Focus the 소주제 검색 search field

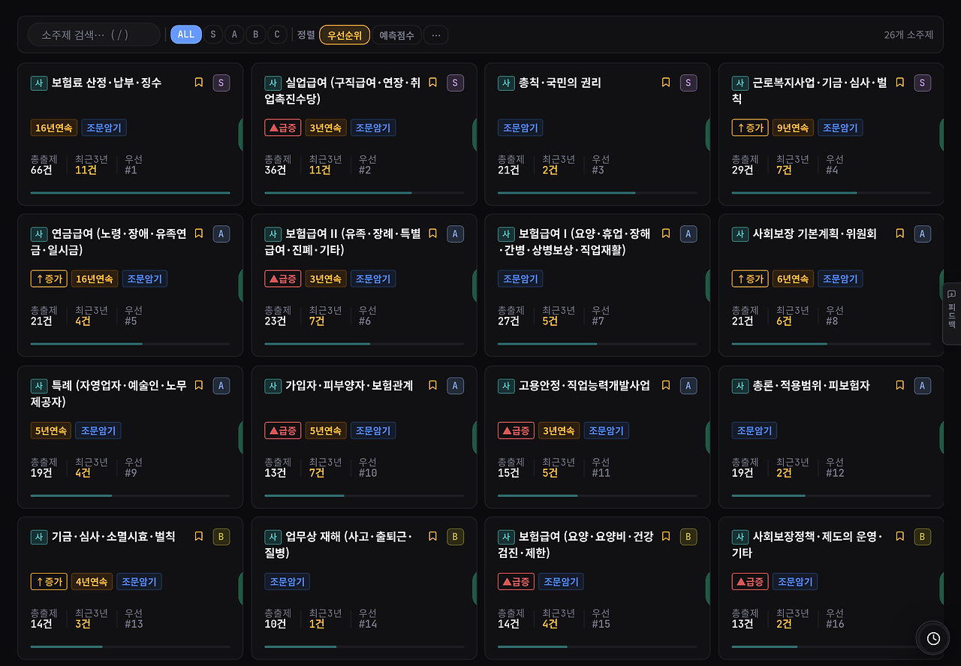(94, 35)
